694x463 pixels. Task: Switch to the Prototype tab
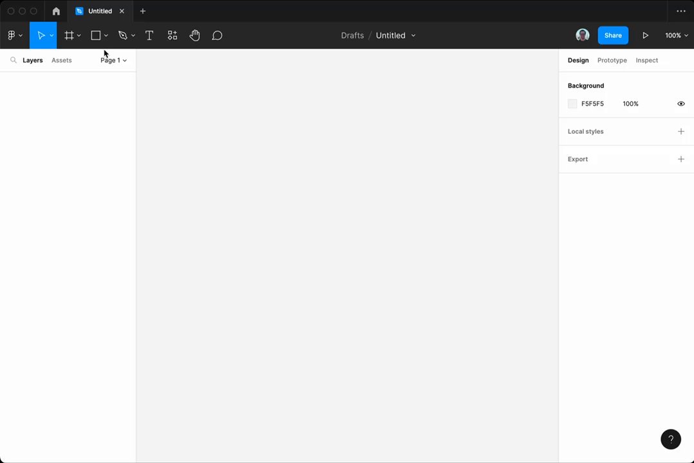point(612,60)
